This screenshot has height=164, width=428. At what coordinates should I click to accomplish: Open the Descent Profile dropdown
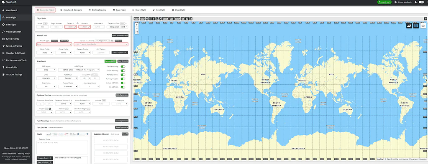pyautogui.click(x=82, y=53)
